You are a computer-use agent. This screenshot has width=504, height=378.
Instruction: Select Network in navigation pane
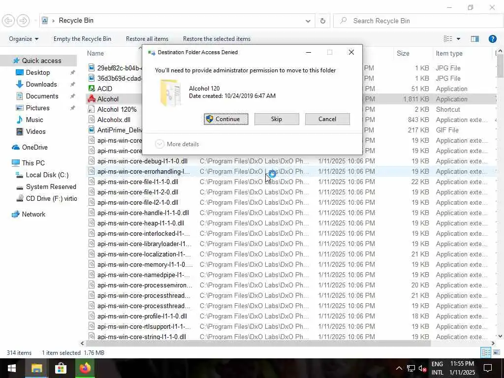tap(33, 214)
